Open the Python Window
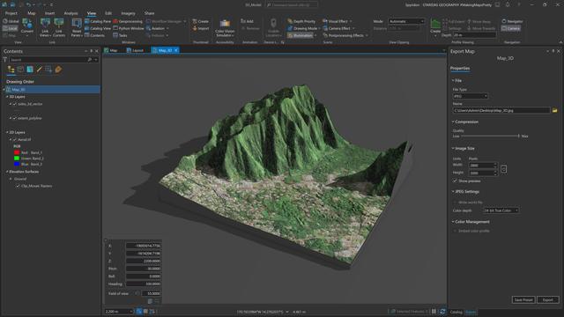Viewport: 564px width, 317px height. (129, 28)
